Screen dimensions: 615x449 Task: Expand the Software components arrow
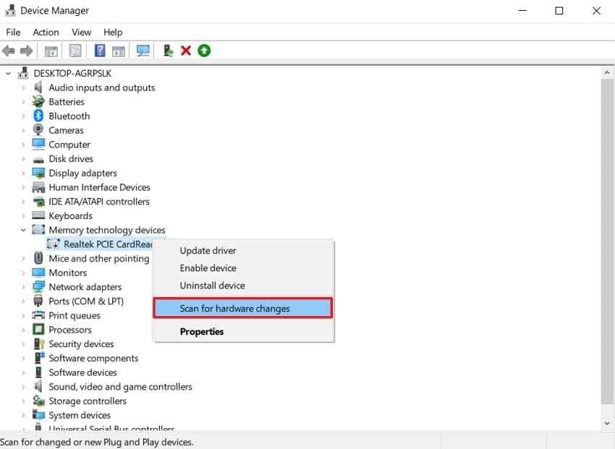pyautogui.click(x=23, y=358)
